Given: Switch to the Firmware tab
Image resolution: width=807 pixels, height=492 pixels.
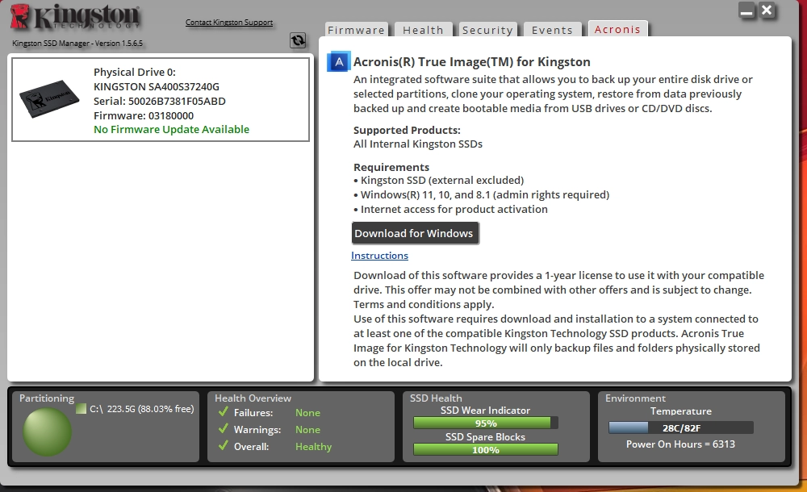Looking at the screenshot, I should click(356, 30).
